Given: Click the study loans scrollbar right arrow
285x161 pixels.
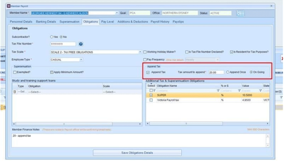Looking at the screenshot, I should click(x=140, y=124).
